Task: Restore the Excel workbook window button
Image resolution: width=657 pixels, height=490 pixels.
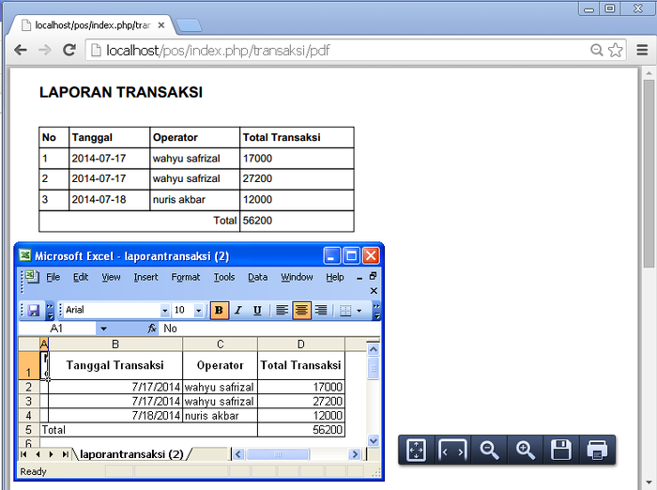Action: click(x=373, y=276)
